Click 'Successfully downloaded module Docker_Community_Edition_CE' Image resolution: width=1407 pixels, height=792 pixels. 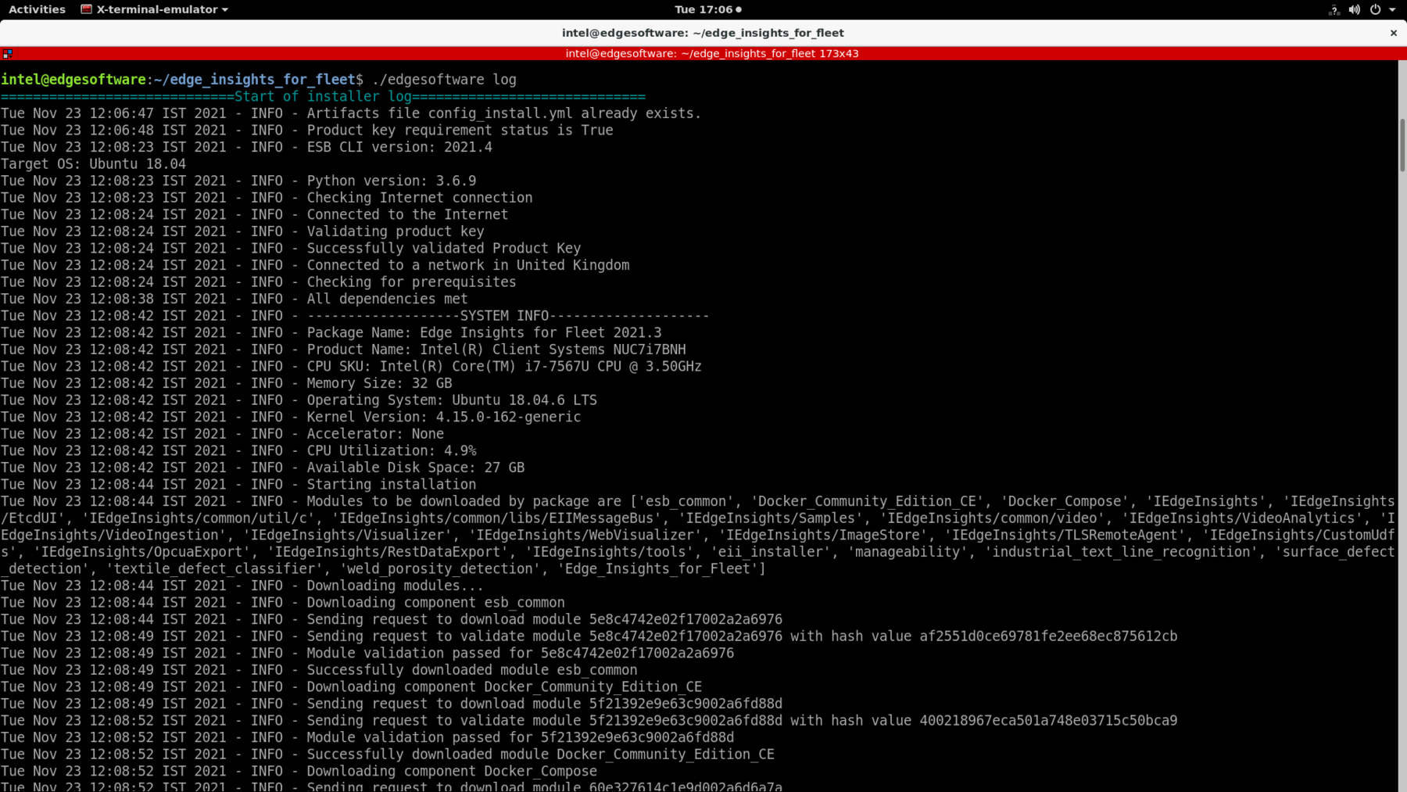(541, 754)
